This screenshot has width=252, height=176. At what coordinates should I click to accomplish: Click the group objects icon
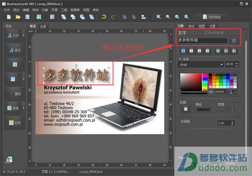coord(125,17)
